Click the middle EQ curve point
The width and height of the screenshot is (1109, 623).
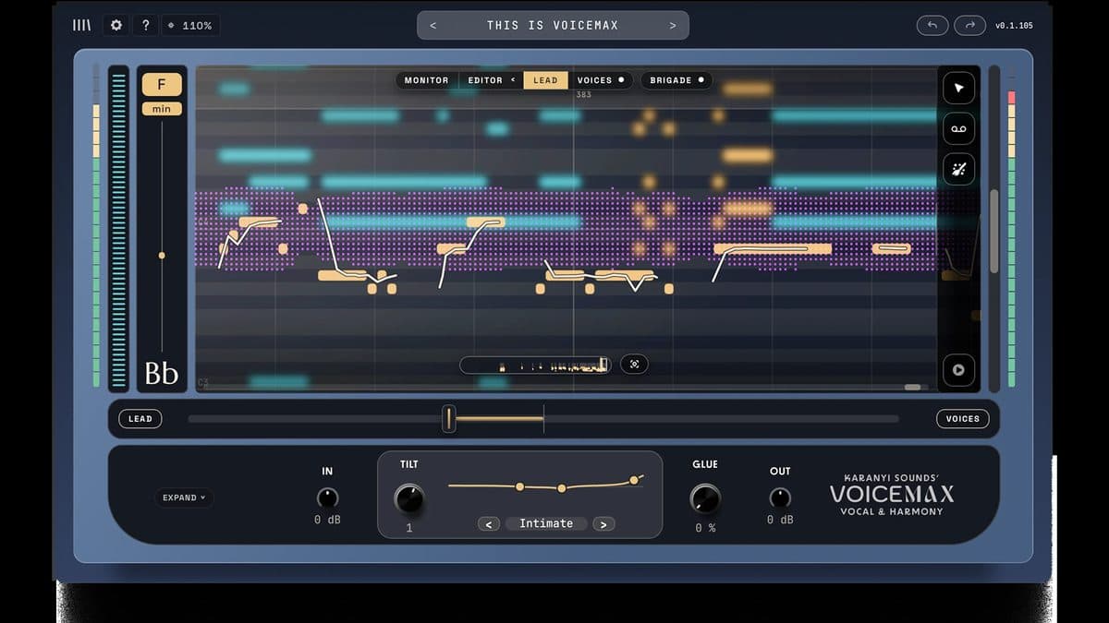[x=561, y=488]
